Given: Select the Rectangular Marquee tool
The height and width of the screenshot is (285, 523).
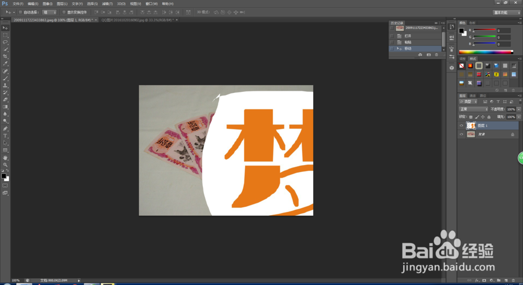Looking at the screenshot, I should click(x=5, y=35).
